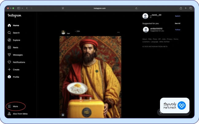The image size is (199, 124).
Task: Click Create to start a new post
Action: point(14,70)
